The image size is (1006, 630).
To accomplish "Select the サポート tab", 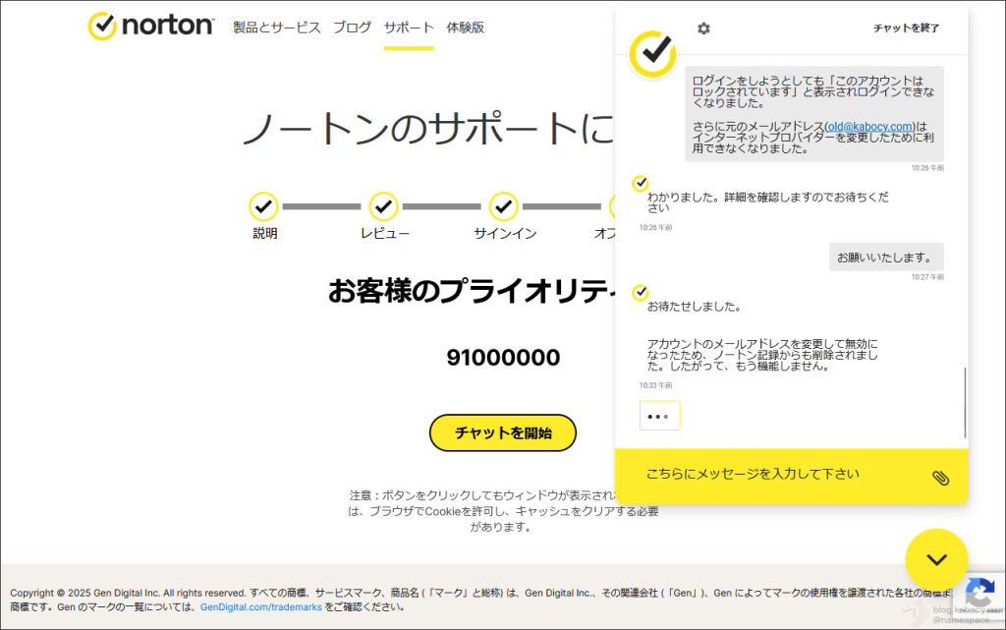I will coord(409,28).
